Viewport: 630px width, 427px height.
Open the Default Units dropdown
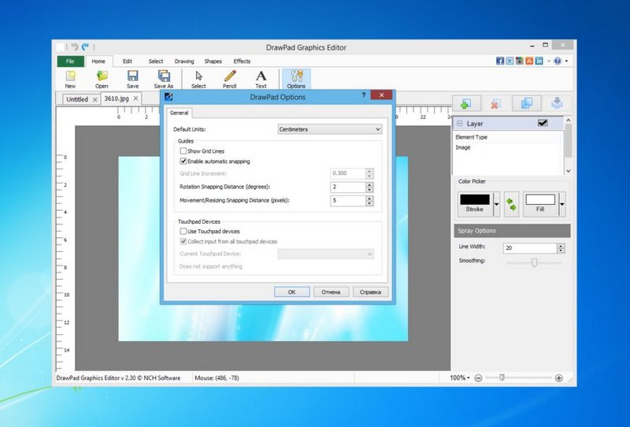click(x=330, y=129)
